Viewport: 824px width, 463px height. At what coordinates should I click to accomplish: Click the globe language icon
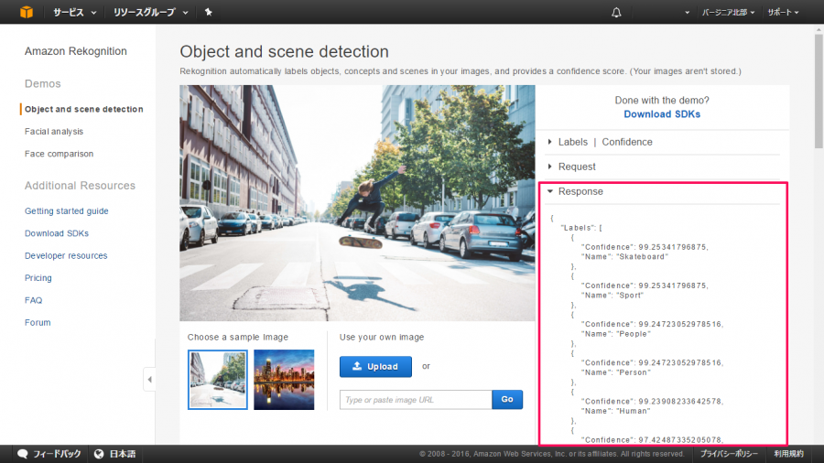pos(99,454)
